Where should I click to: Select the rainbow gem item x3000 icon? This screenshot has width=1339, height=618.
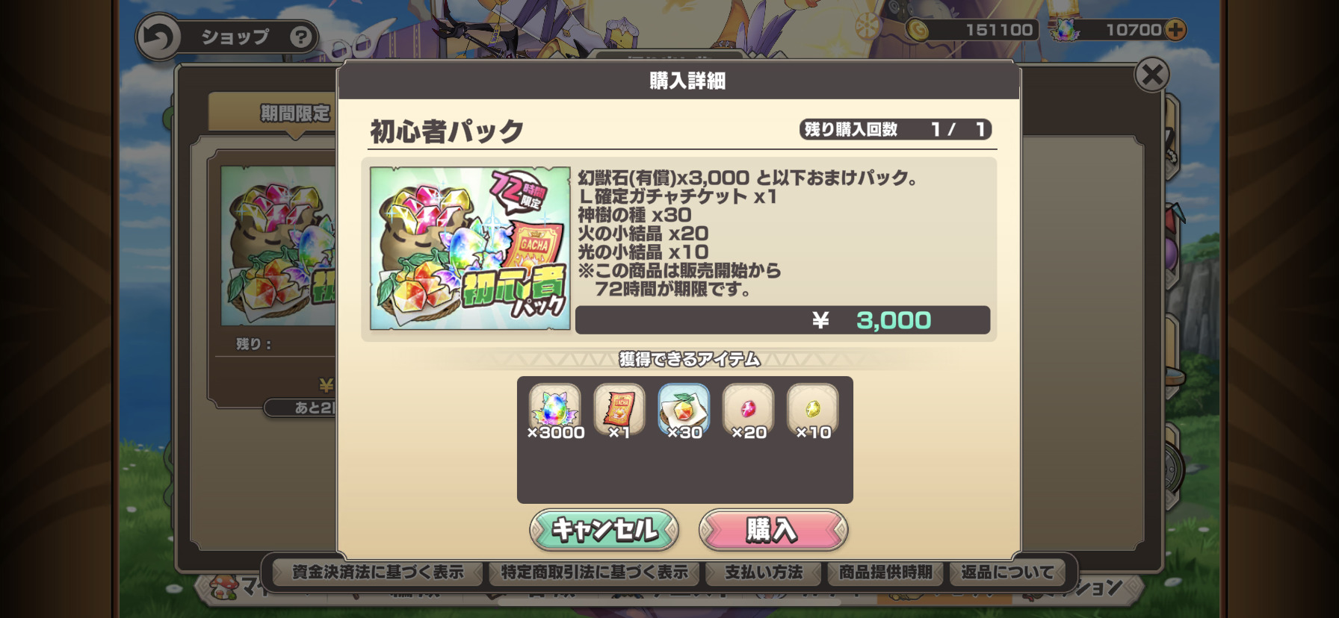pos(554,410)
